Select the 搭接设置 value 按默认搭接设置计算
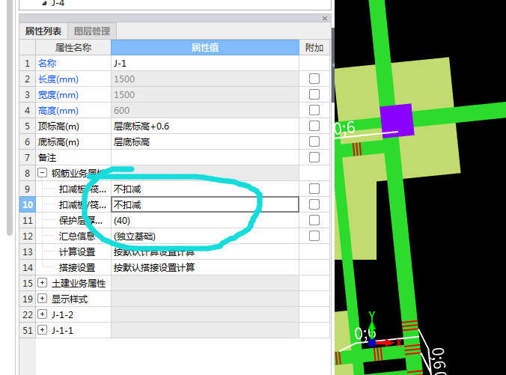The height and width of the screenshot is (375, 506). pos(205,268)
